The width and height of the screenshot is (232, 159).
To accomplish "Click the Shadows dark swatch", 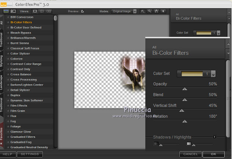I will pyautogui.click(x=156, y=143).
